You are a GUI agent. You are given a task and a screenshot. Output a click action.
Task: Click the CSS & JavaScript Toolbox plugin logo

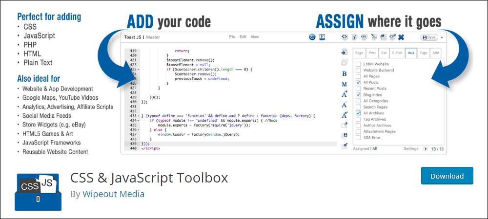pos(38,192)
